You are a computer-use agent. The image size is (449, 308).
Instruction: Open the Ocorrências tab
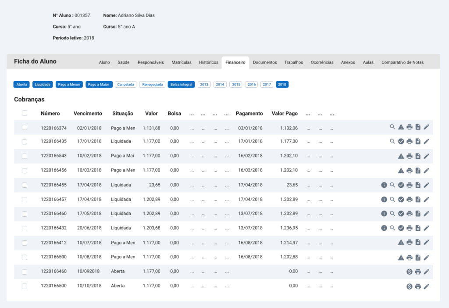click(x=322, y=62)
